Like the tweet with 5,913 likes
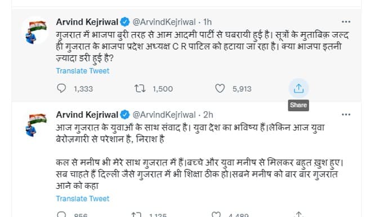 [x=220, y=89]
